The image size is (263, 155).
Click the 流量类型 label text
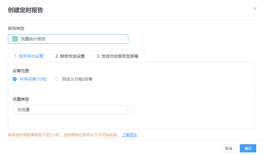[x=21, y=99]
